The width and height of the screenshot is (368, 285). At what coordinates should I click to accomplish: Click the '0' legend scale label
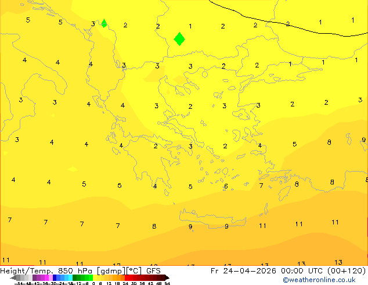(93, 283)
